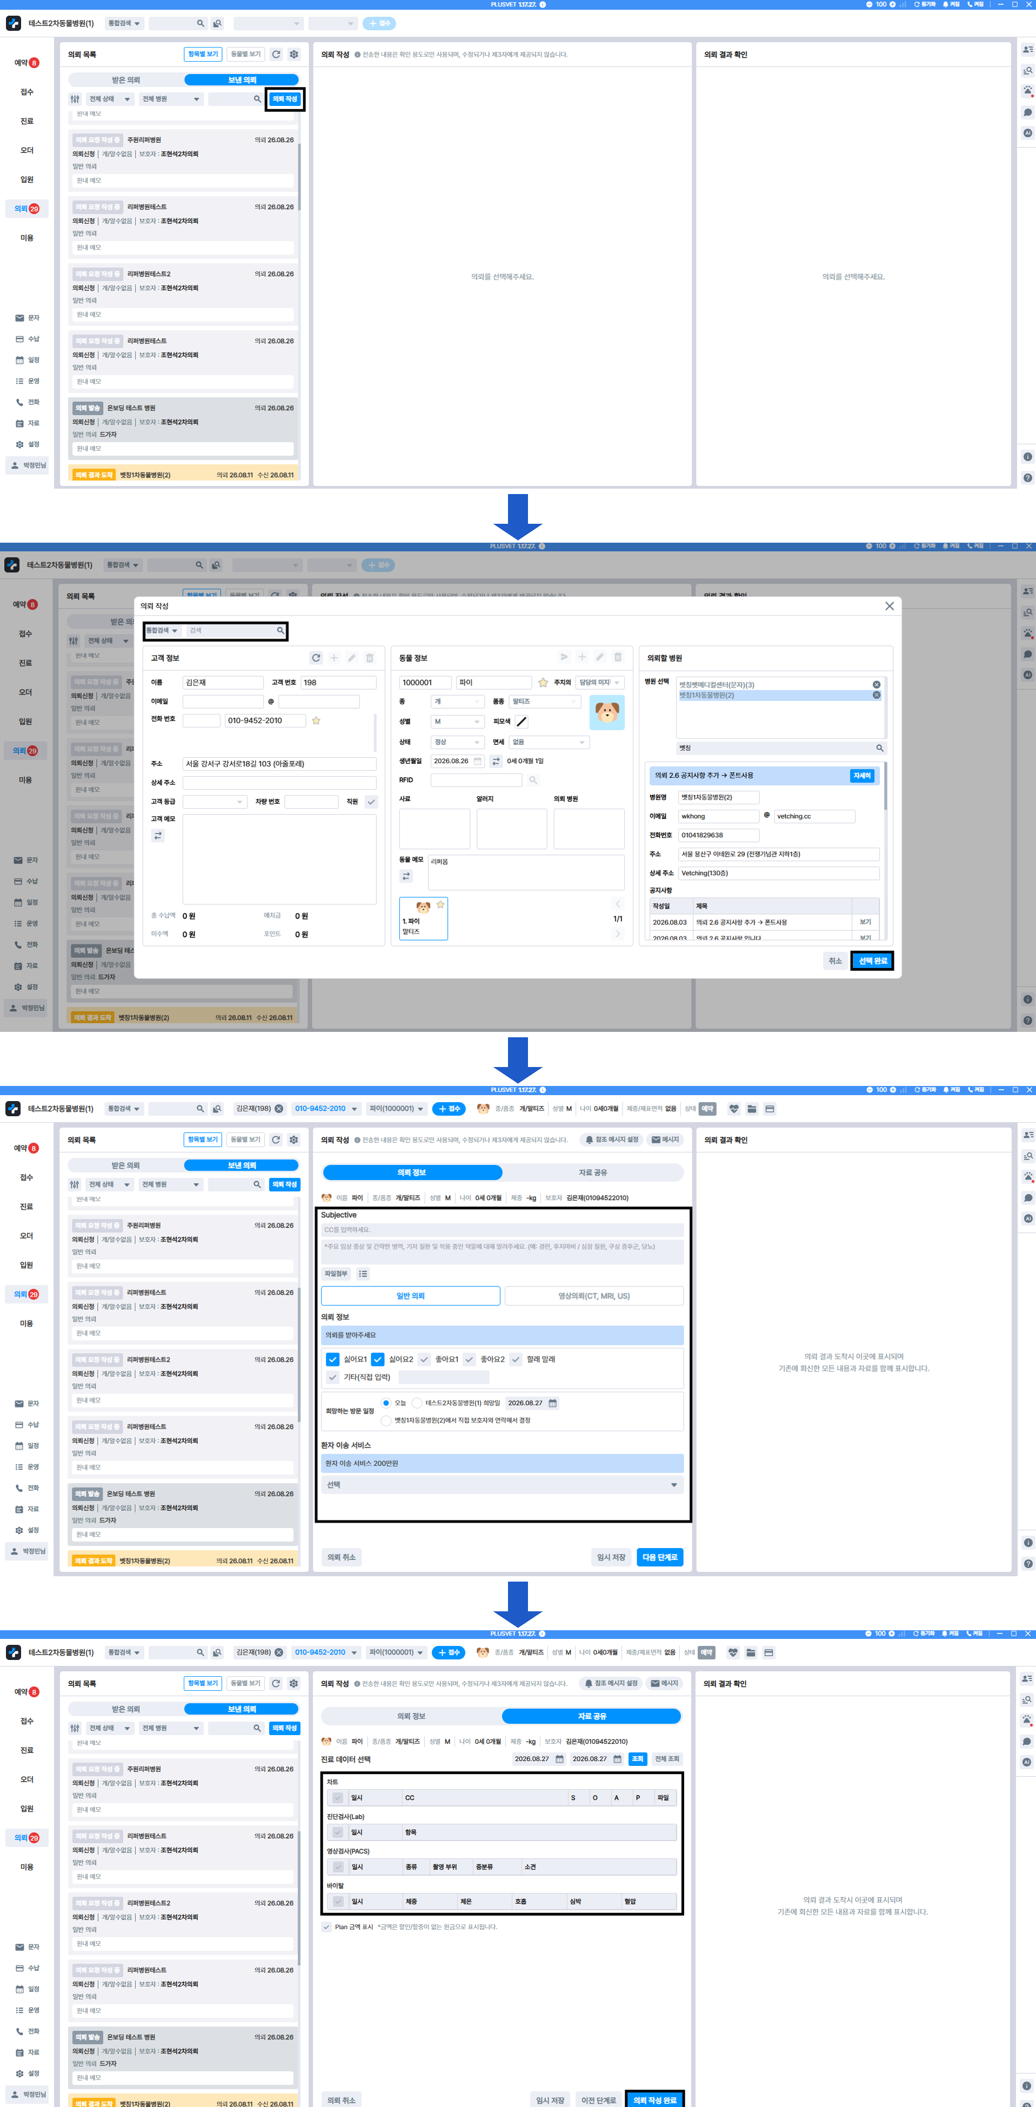The height and width of the screenshot is (2107, 1036).
Task: Open the calendar for the 희망하는 방문 일정 date
Action: pyautogui.click(x=553, y=1403)
